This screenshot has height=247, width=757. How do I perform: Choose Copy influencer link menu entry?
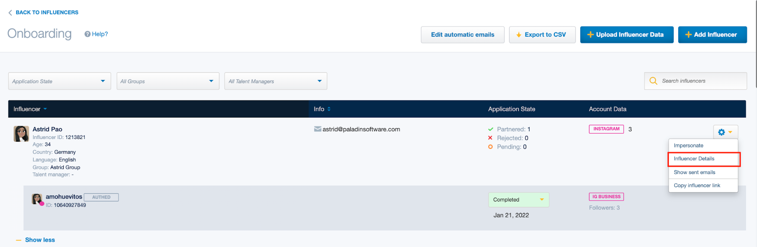pyautogui.click(x=703, y=186)
